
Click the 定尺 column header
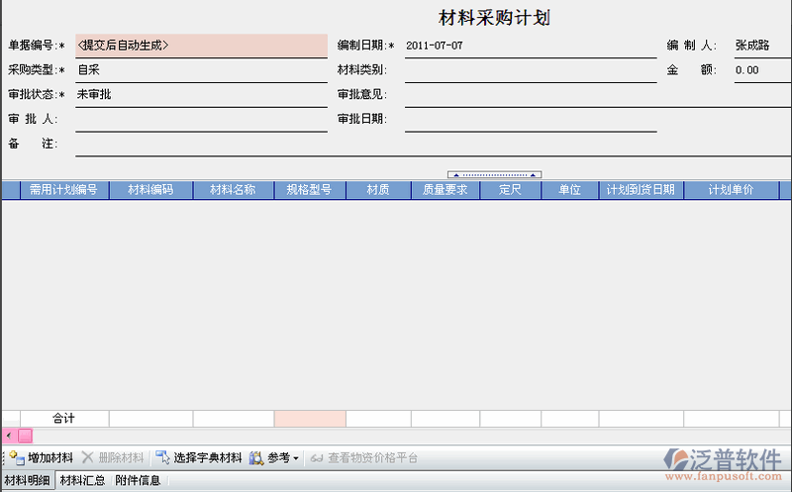click(510, 190)
